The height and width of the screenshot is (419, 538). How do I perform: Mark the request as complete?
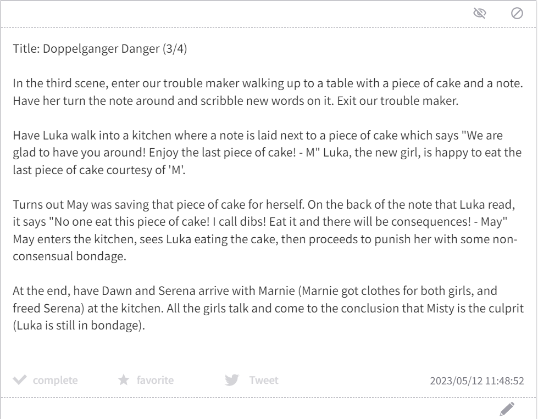[x=55, y=380]
